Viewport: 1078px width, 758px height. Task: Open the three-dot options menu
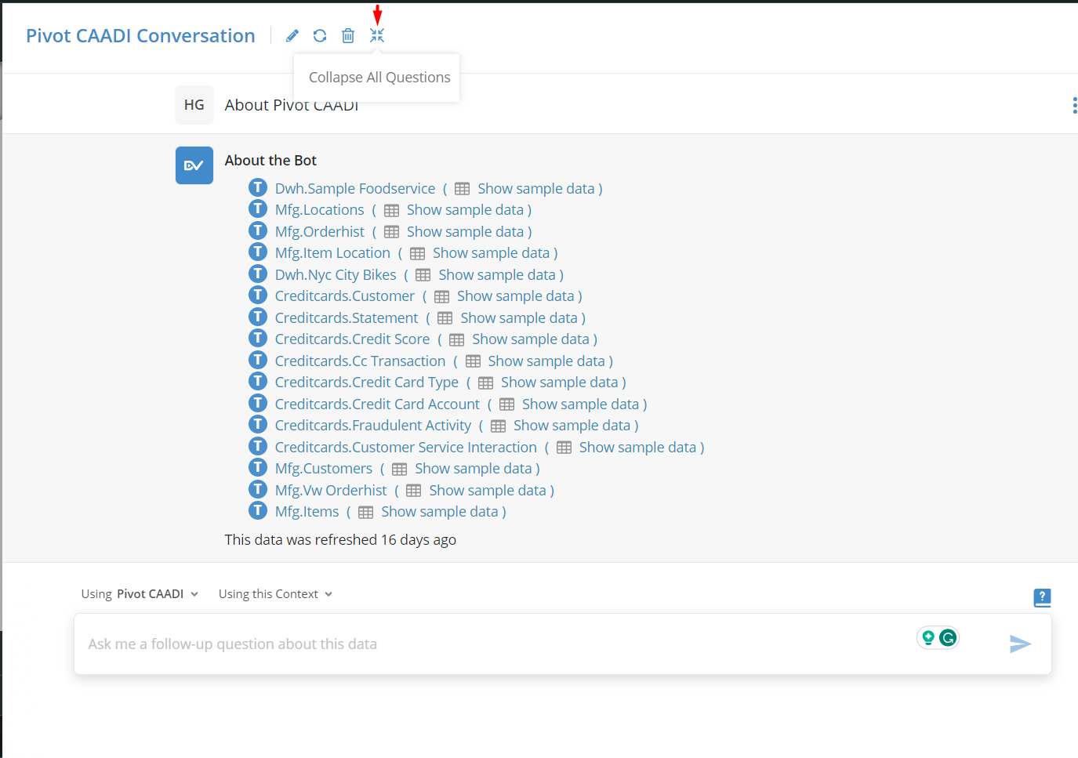1074,105
